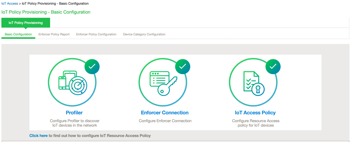
Task: Open the Profiler heading link
Action: 74,113
